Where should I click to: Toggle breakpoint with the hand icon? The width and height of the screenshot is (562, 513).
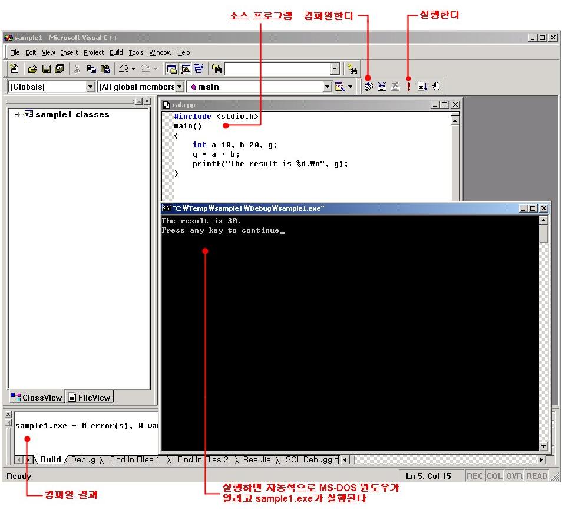tap(436, 87)
